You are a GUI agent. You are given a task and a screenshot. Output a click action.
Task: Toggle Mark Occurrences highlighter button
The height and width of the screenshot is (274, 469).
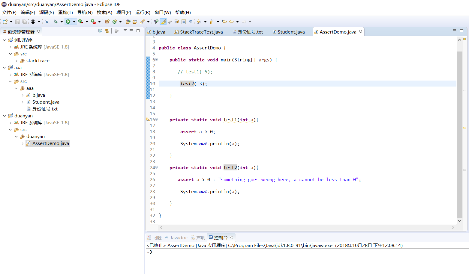pyautogui.click(x=163, y=22)
